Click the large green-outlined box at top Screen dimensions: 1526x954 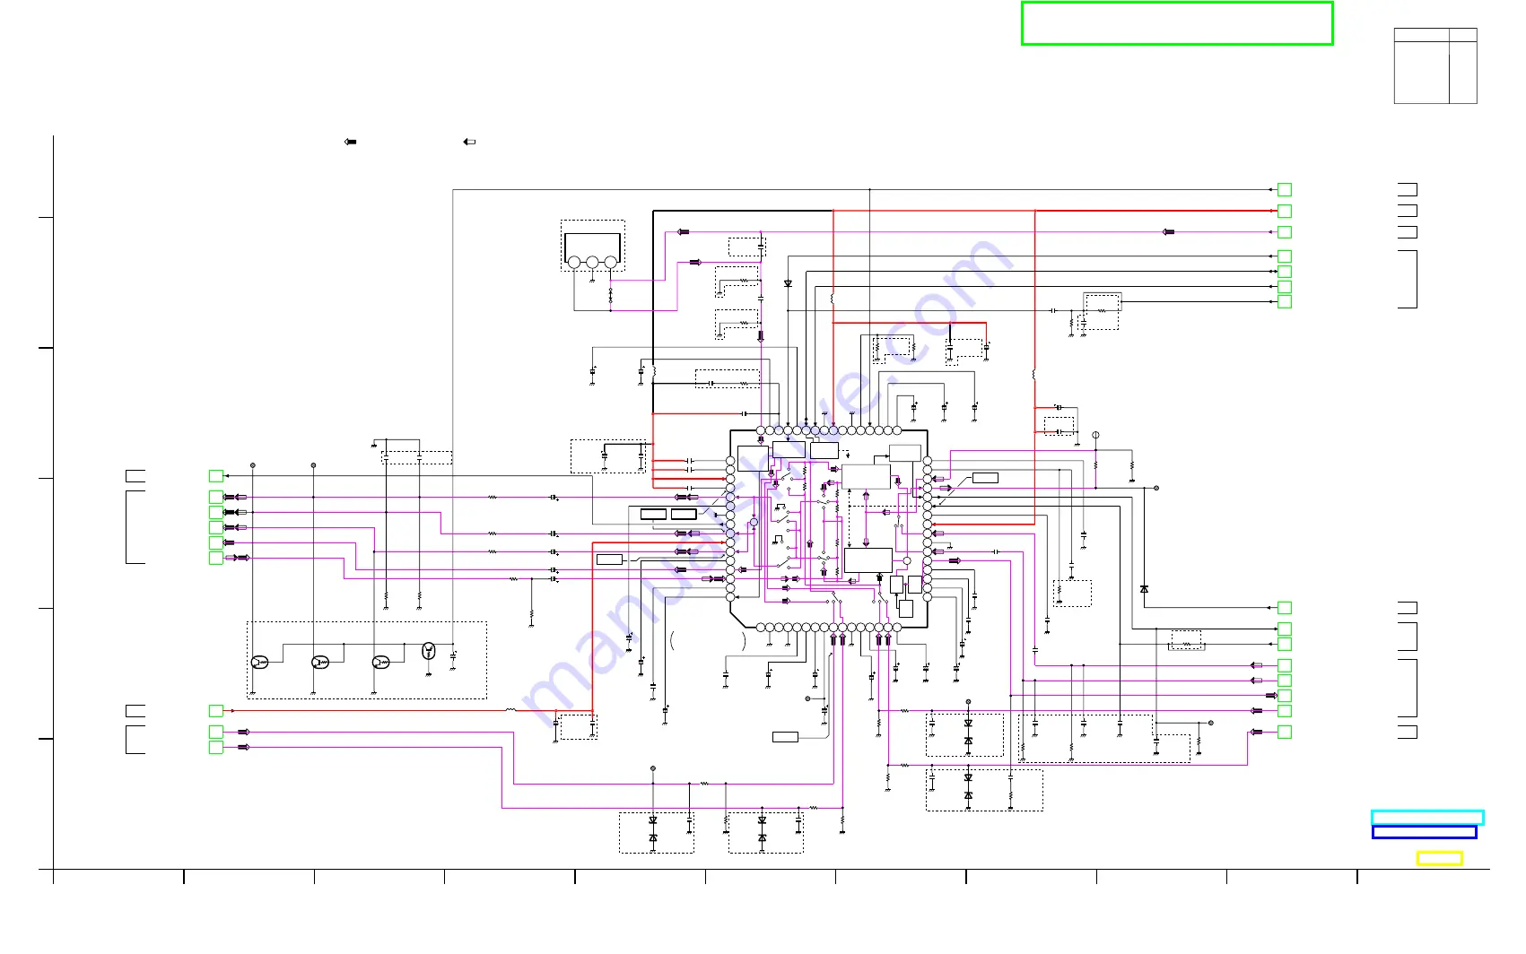(1177, 23)
